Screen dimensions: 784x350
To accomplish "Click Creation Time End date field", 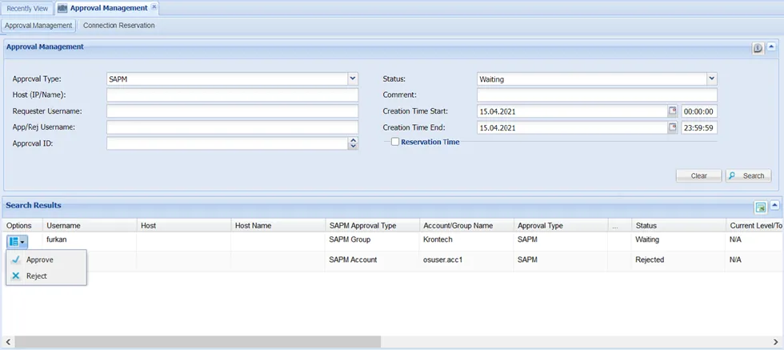I will [x=572, y=127].
